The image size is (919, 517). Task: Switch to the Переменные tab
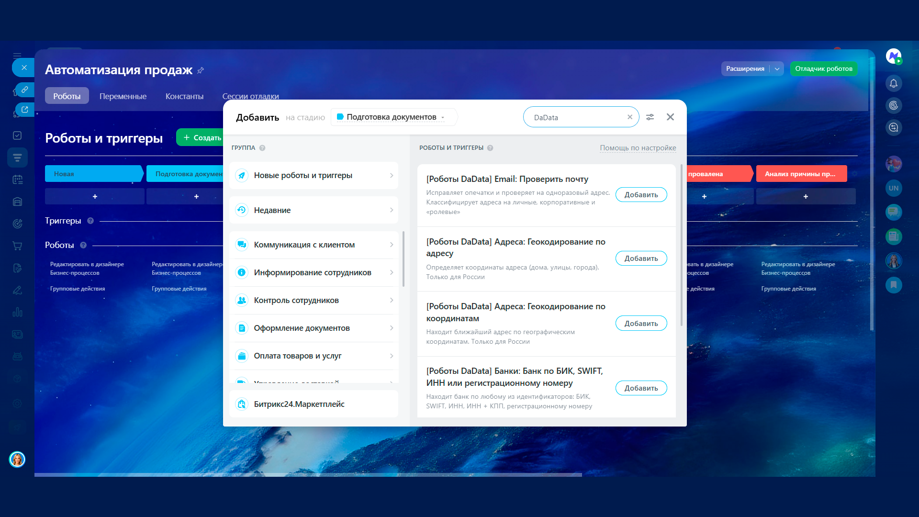coord(123,96)
